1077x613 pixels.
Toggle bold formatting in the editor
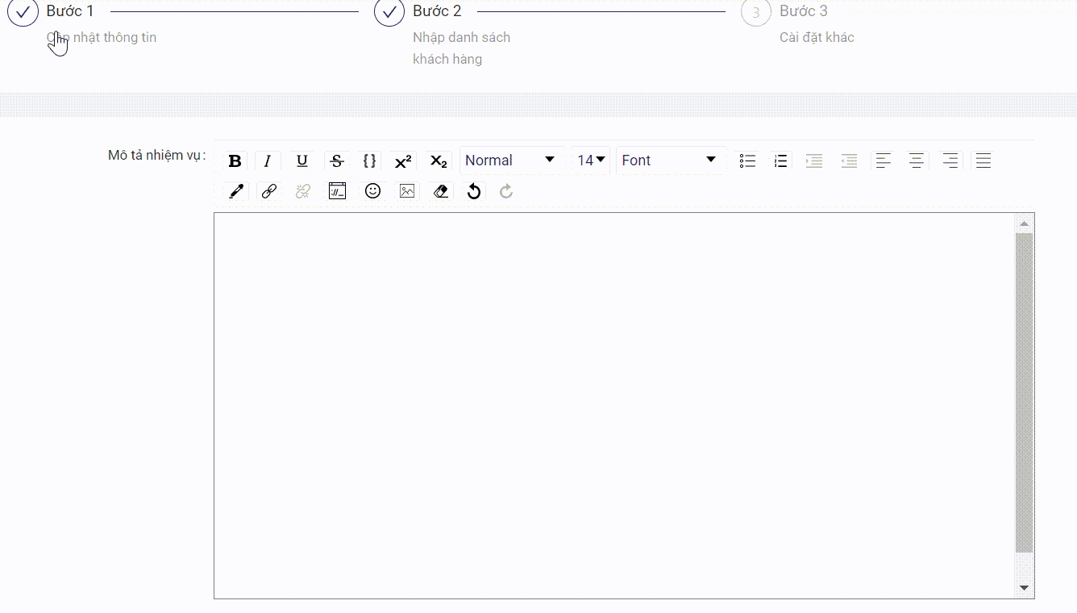pyautogui.click(x=235, y=161)
